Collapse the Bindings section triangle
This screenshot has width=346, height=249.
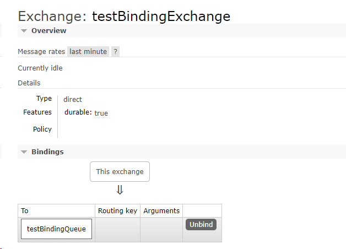point(24,151)
